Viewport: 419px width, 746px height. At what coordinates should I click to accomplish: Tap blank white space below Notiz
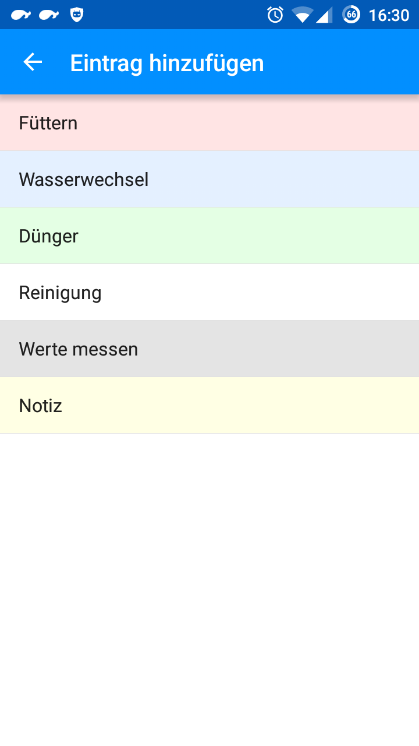click(210, 583)
